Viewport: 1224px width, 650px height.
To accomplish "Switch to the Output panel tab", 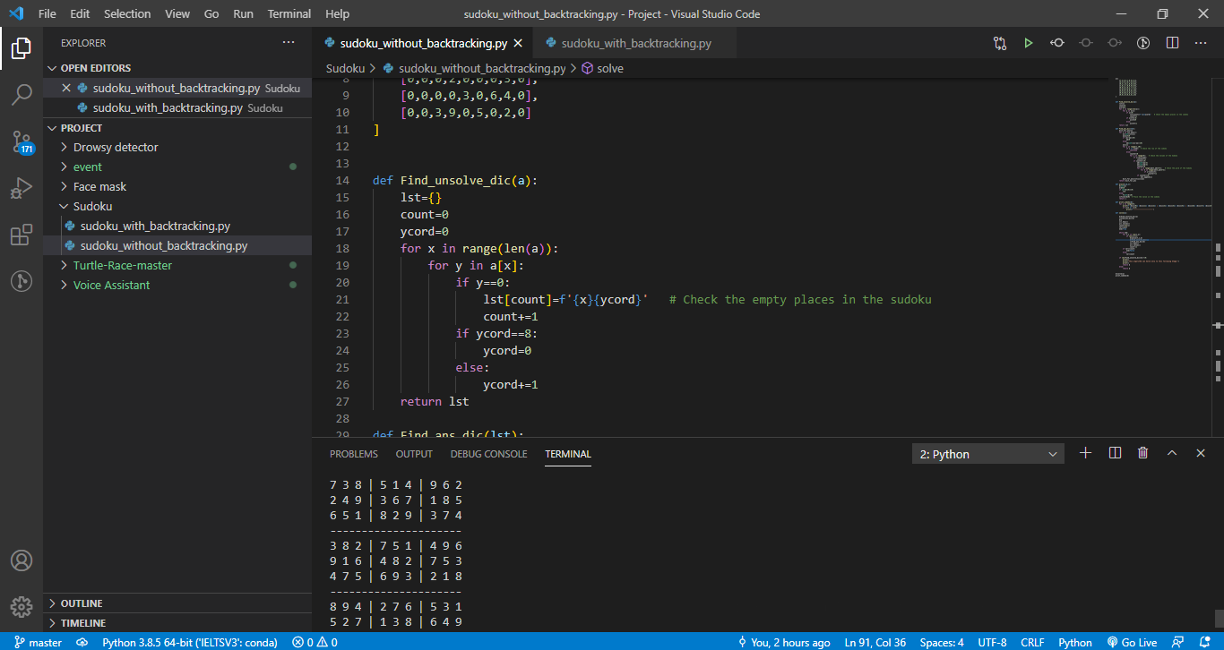I will pos(414,454).
